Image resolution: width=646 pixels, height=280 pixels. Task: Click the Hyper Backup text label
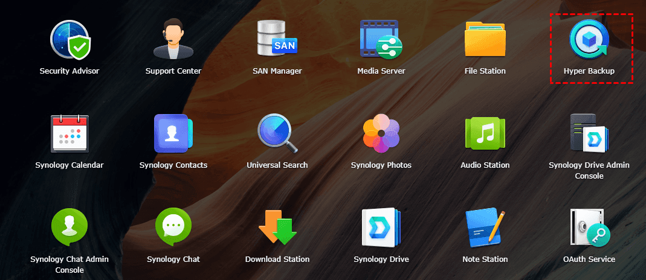589,71
